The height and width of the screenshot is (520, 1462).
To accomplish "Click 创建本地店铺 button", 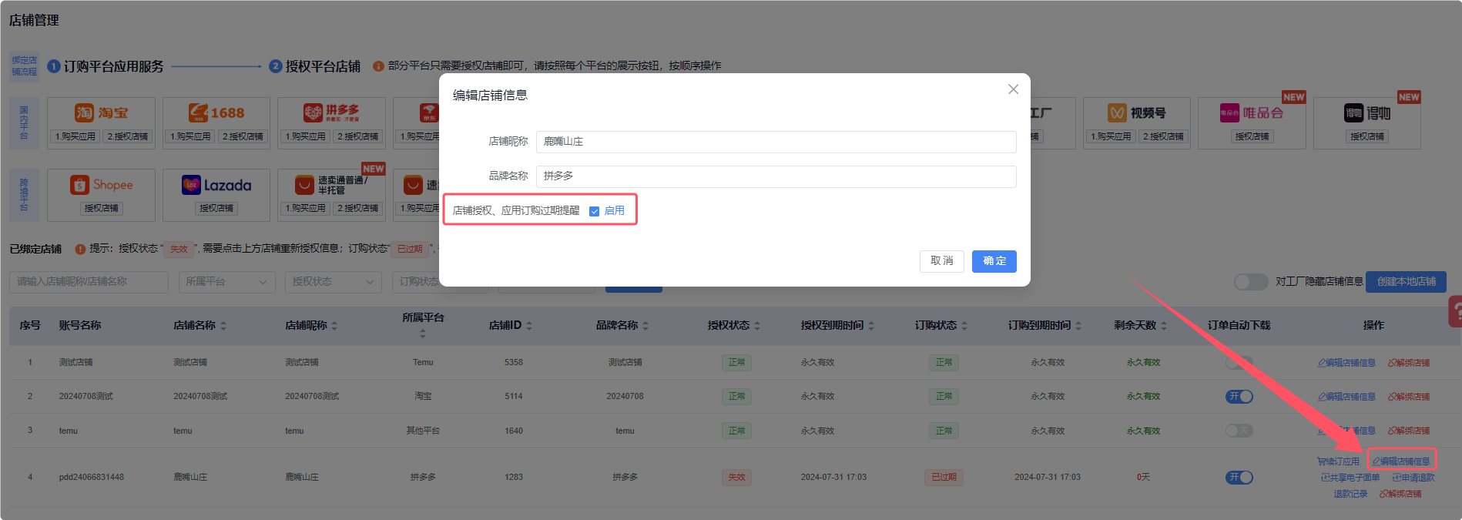I will [x=1406, y=282].
